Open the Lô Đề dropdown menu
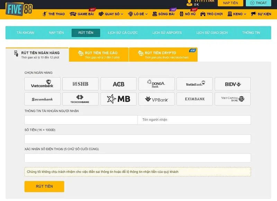Image resolution: width=277 pixels, height=201 pixels. (138, 14)
